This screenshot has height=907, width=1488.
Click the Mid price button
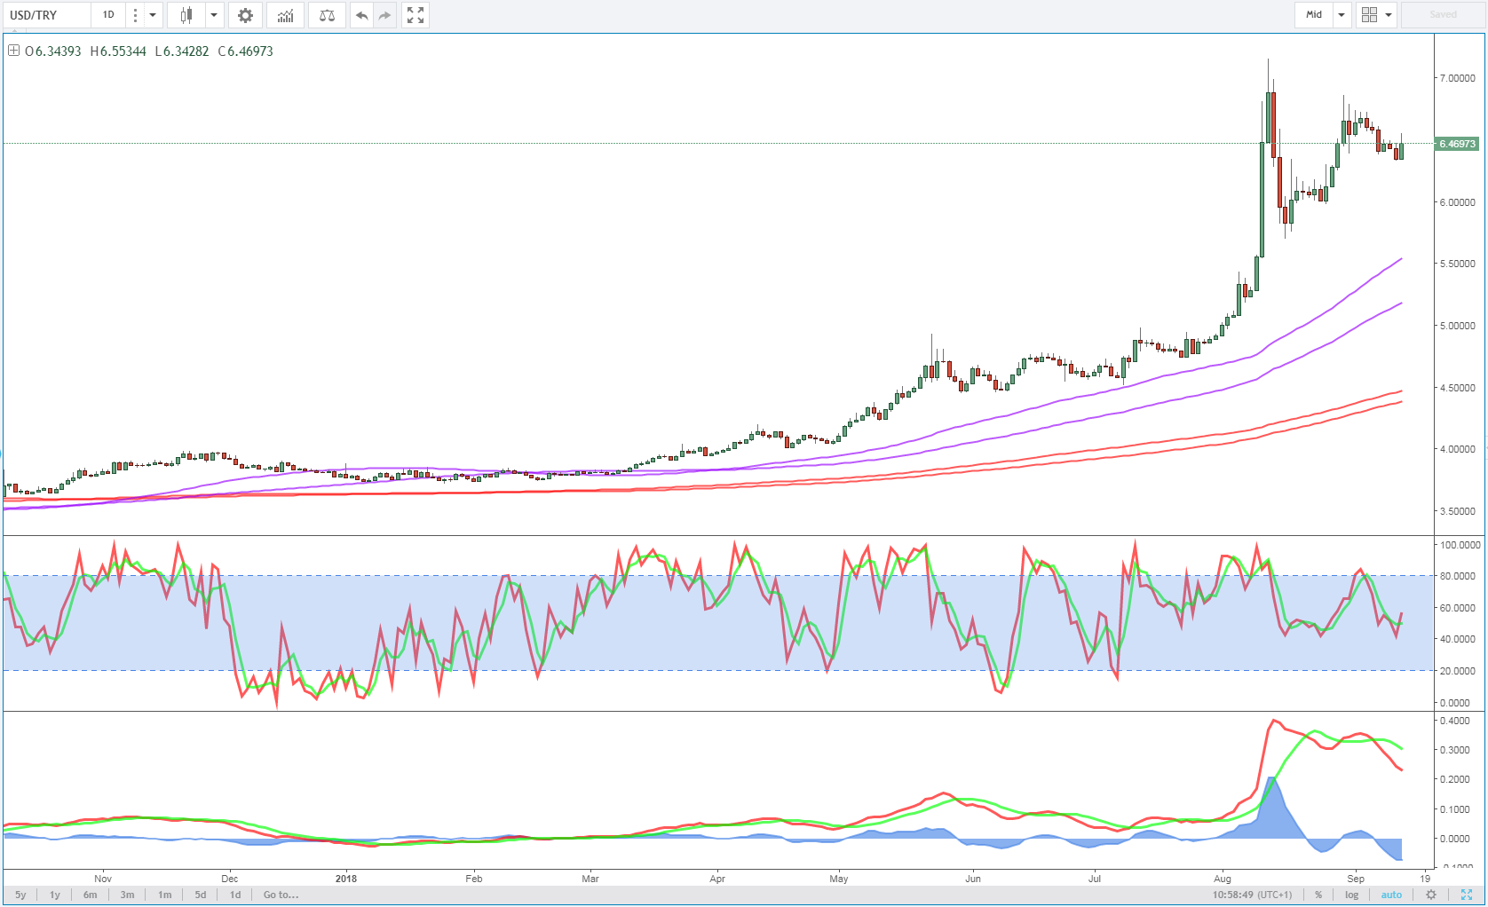[1314, 15]
